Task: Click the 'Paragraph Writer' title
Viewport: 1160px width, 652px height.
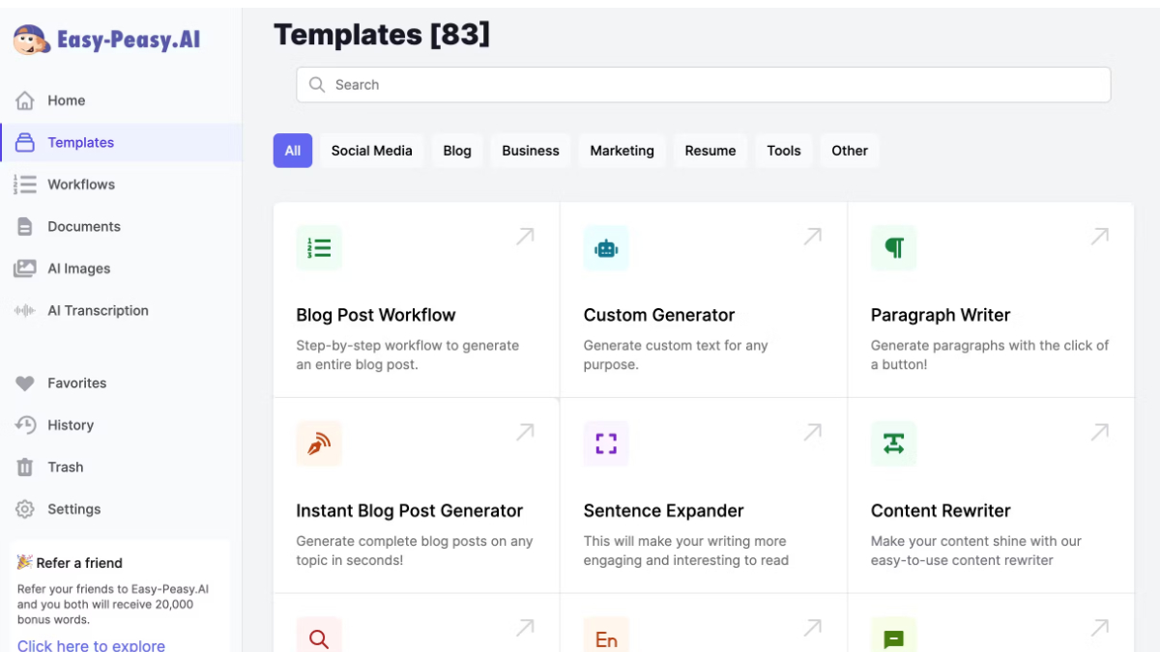Action: point(941,315)
